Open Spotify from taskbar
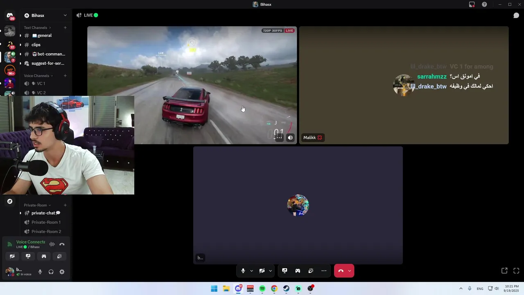Screen dimensions: 524x295 tap(262, 288)
